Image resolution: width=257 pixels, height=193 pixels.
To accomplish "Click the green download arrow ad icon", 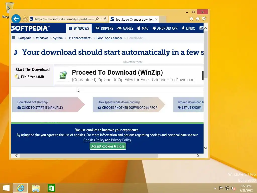I will pyautogui.click(x=63, y=75).
